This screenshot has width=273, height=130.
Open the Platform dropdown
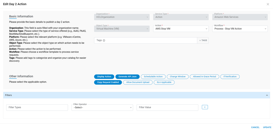[x=240, y=17]
